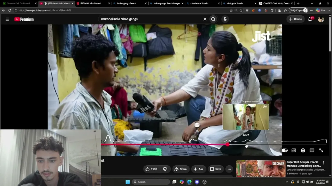
Task: Open the system tray microphone icon
Action: pos(298,182)
